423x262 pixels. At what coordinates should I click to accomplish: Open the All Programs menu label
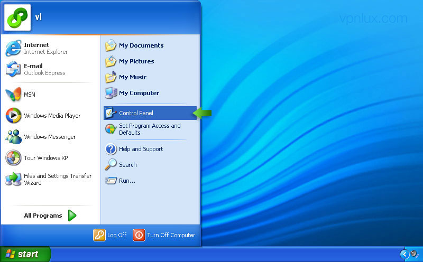pos(43,216)
